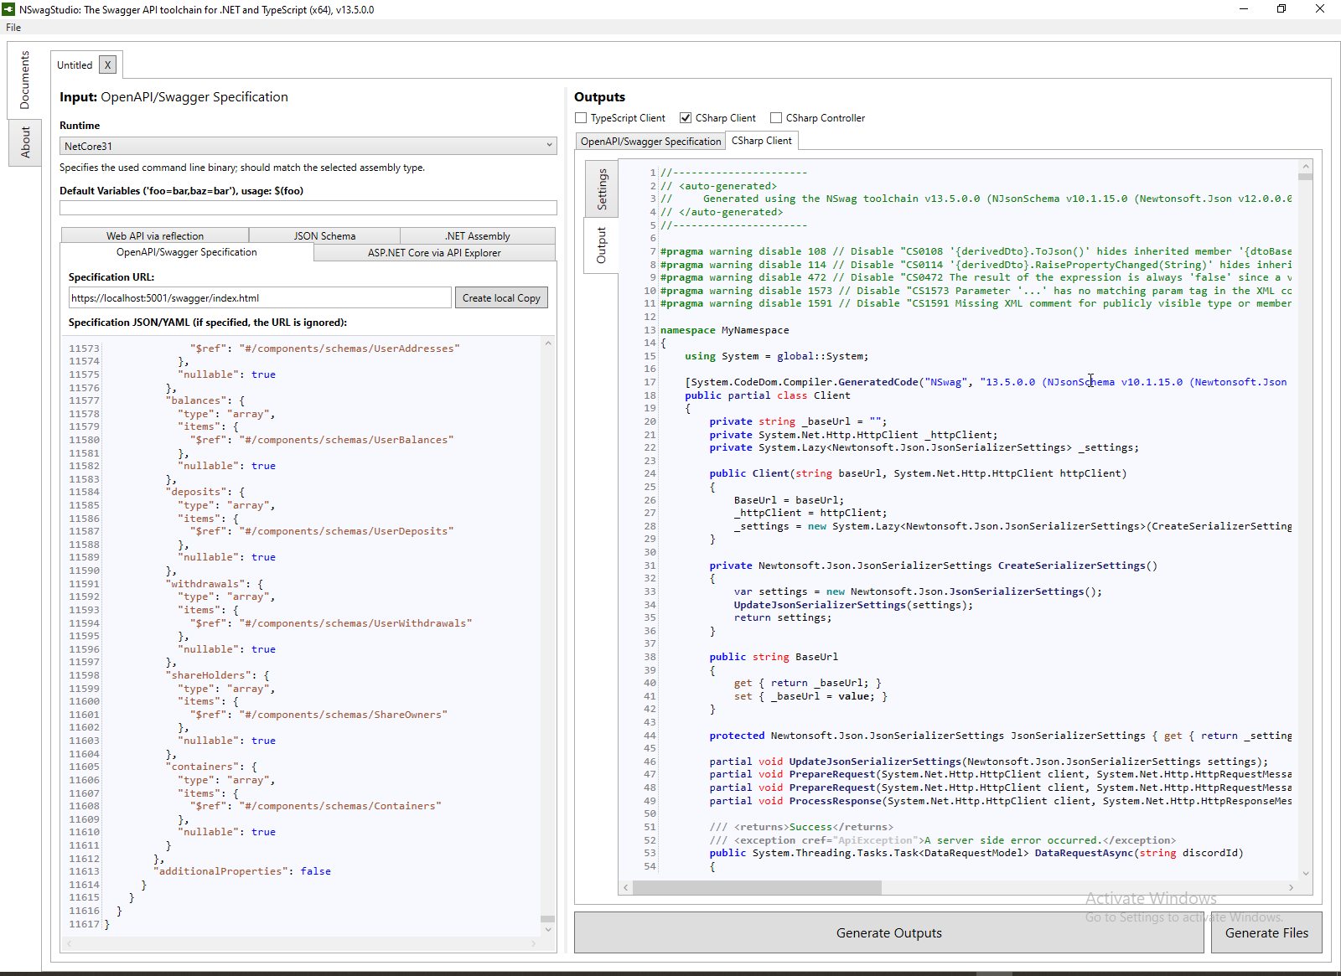
Task: Open the Runtime NetCore31 dropdown
Action: [x=308, y=146]
